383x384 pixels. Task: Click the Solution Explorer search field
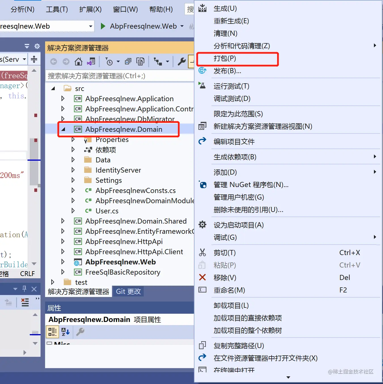[x=120, y=76]
